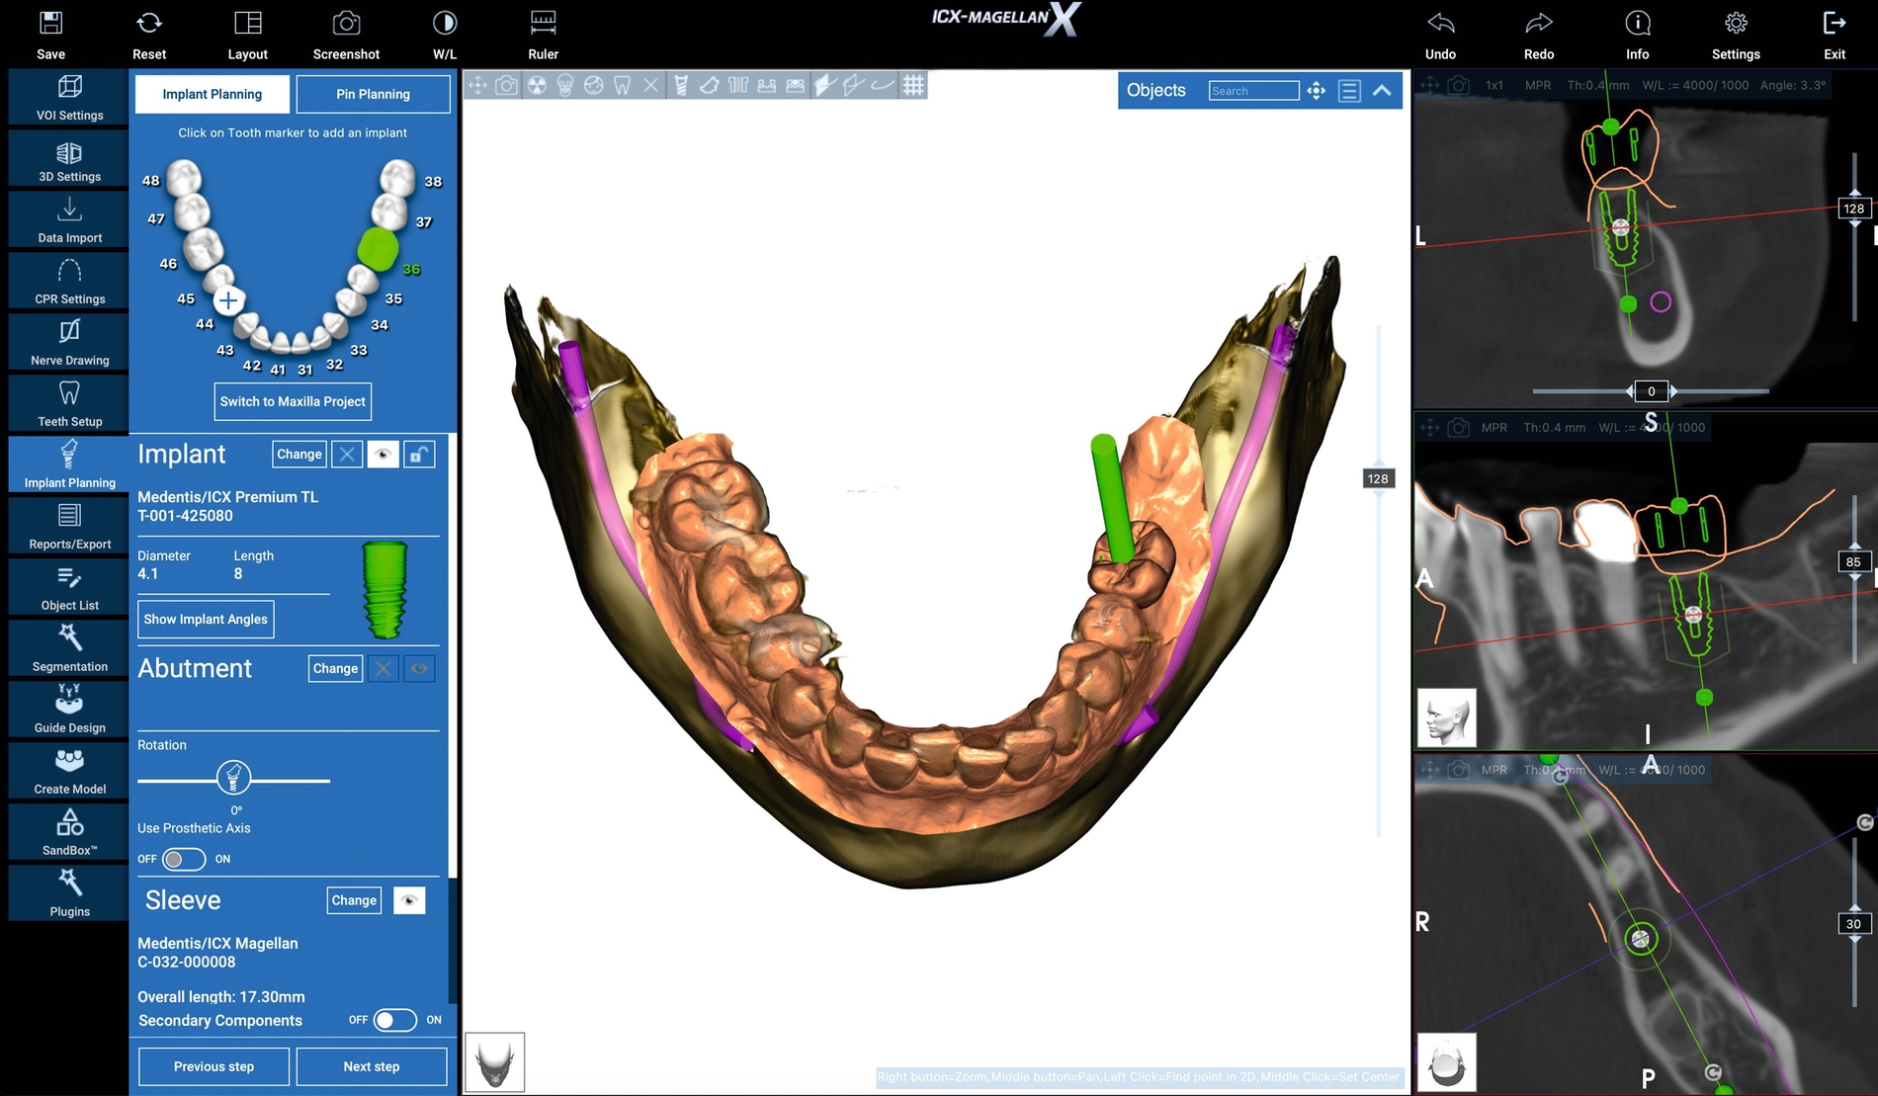The height and width of the screenshot is (1096, 1878).
Task: Click the sleeve Change button
Action: point(354,900)
